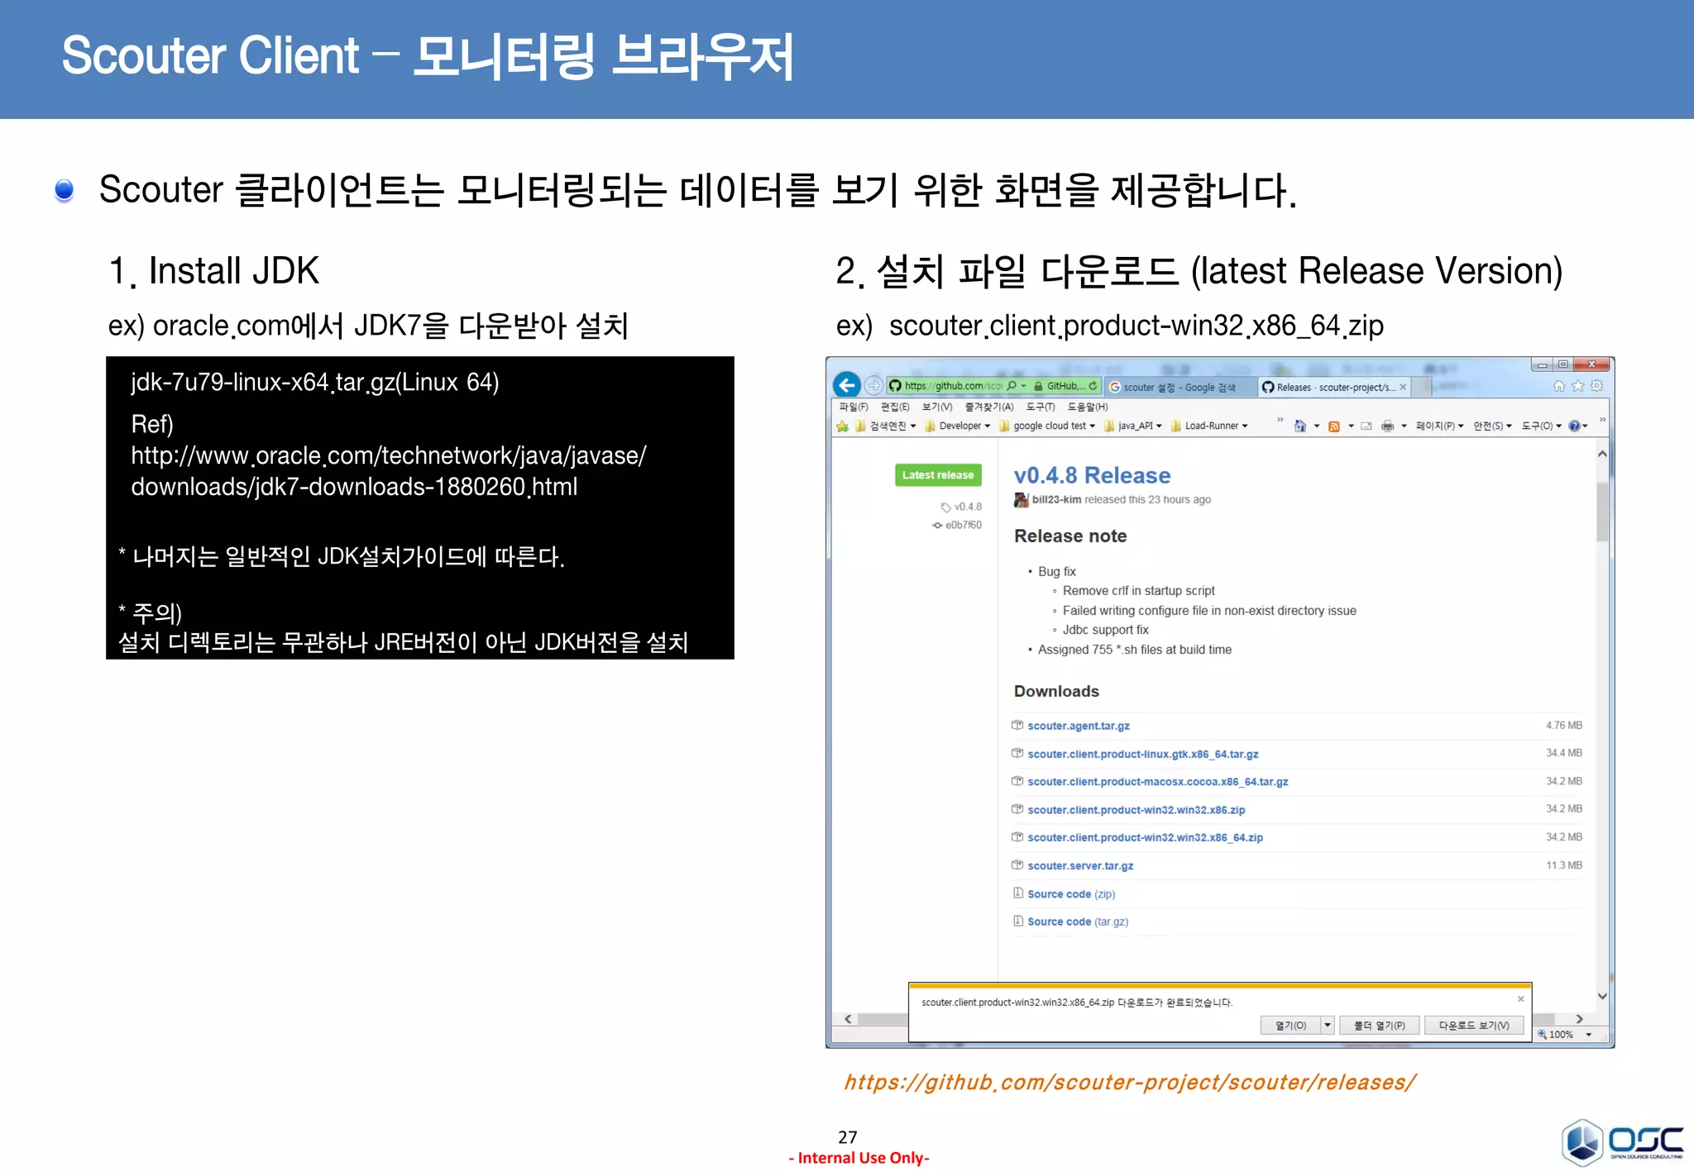Click the Add to Favorites Bar star icon

pos(843,426)
